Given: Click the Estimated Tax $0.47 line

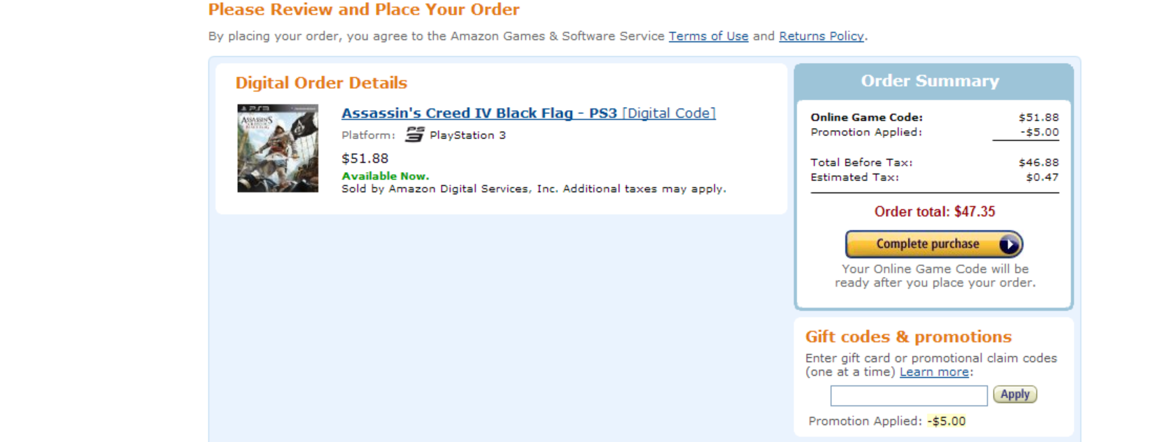Looking at the screenshot, I should pyautogui.click(x=934, y=178).
